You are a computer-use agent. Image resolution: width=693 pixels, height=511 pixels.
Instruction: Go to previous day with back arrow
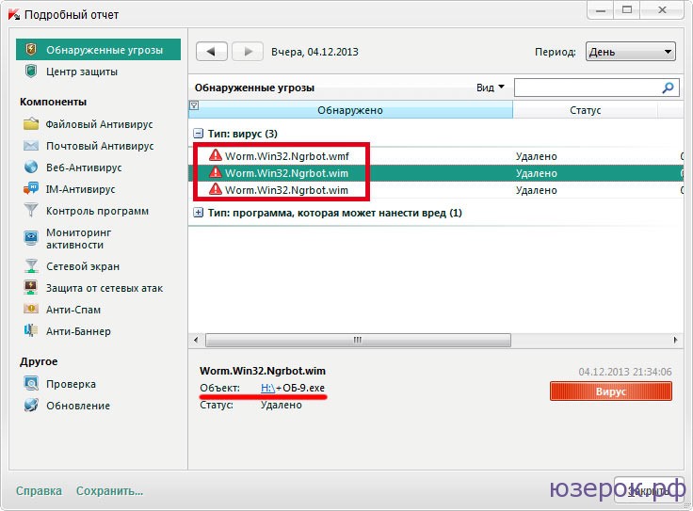tap(211, 52)
